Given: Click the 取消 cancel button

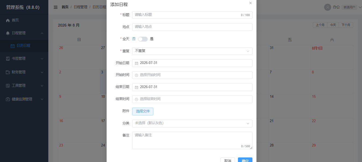Looking at the screenshot, I should pos(228,160).
